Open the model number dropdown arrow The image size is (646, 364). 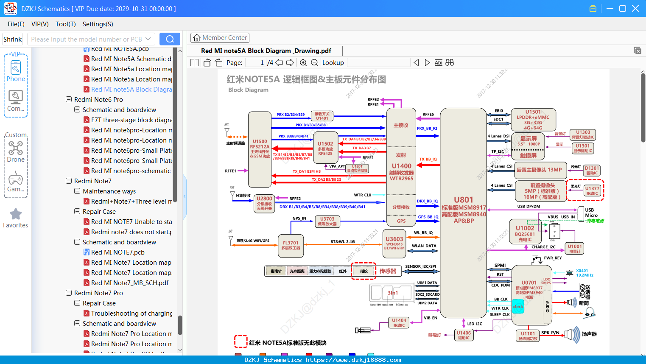(148, 39)
